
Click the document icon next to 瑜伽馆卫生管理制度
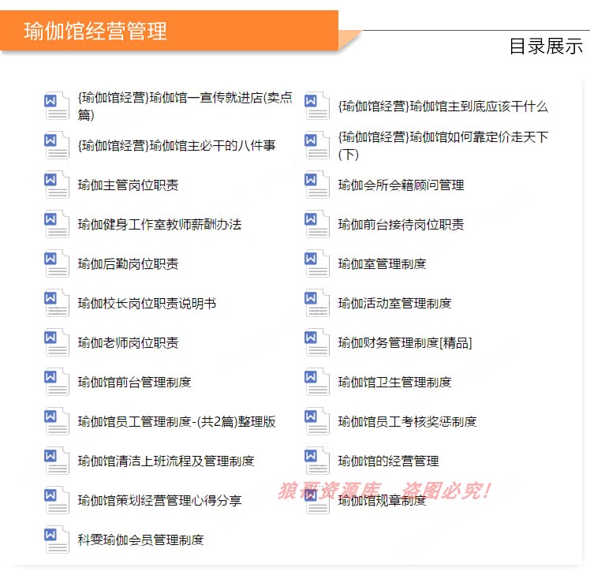pos(317,383)
